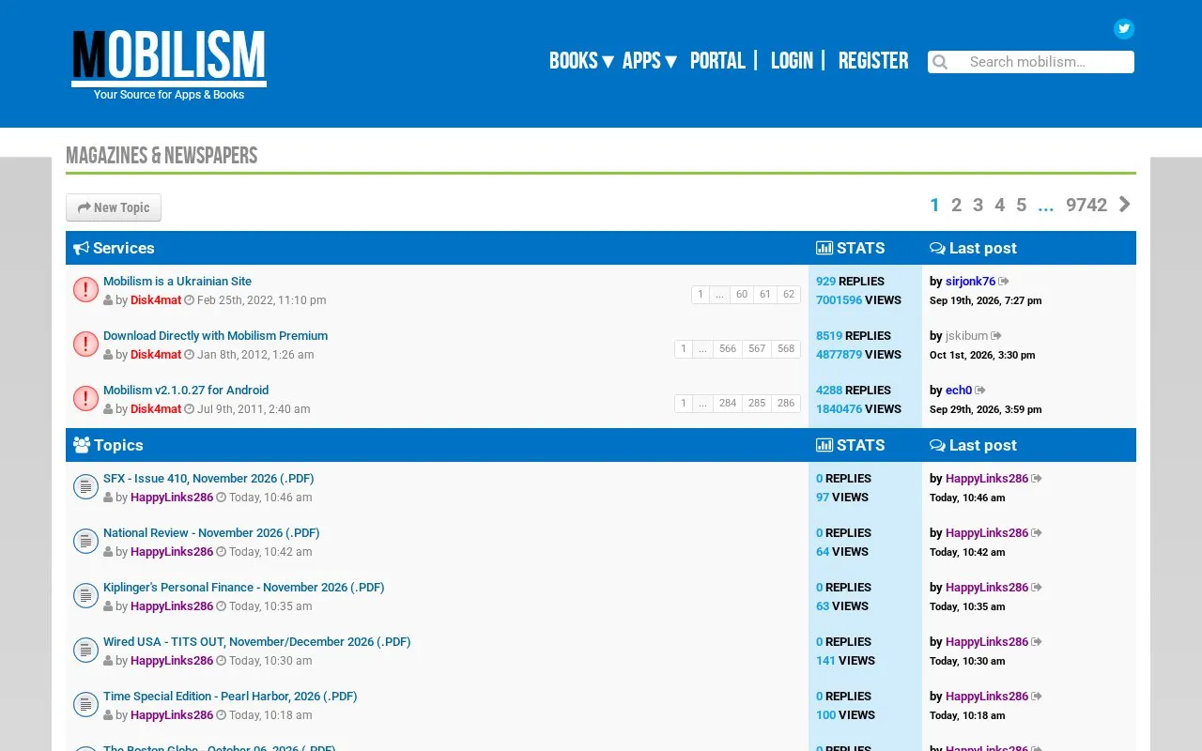
Task: Click announcement icon for Mobilism is a Ukrainian Site
Action: (x=85, y=290)
